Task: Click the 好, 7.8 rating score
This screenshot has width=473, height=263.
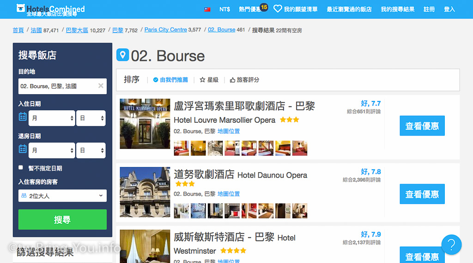Action: 371,172
